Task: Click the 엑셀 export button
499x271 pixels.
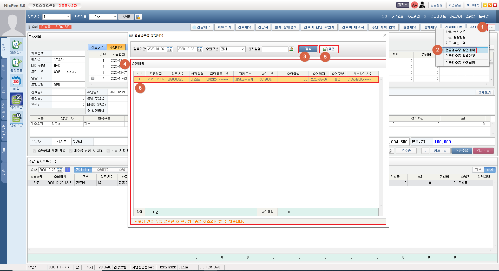Action: (x=329, y=49)
